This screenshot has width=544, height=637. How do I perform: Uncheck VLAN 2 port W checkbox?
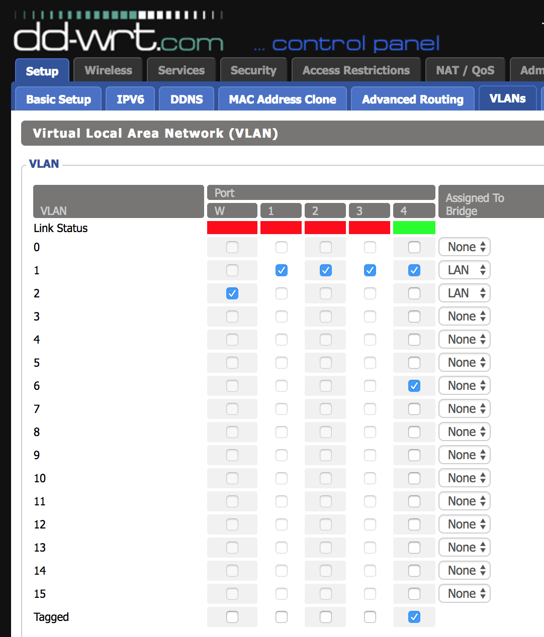tap(232, 293)
